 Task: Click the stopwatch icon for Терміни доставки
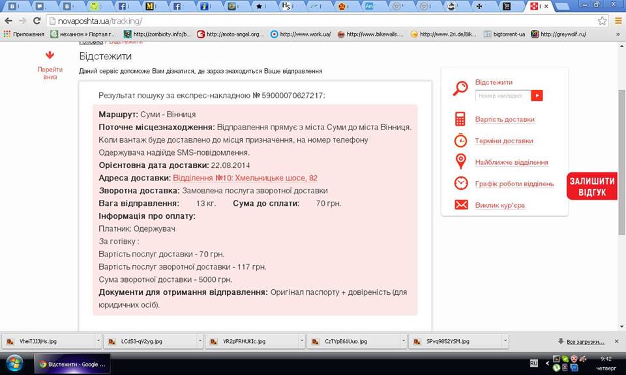(x=460, y=140)
